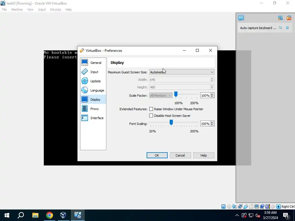Select Language in Preferences sidebar
The height and width of the screenshot is (221, 295).
tap(93, 90)
